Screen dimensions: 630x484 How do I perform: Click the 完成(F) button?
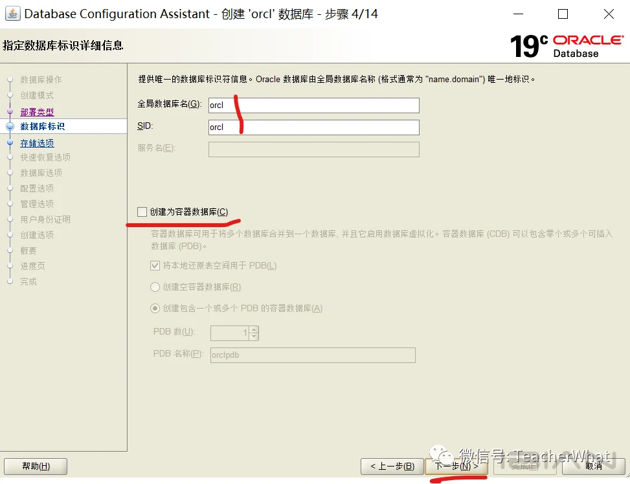click(x=524, y=467)
